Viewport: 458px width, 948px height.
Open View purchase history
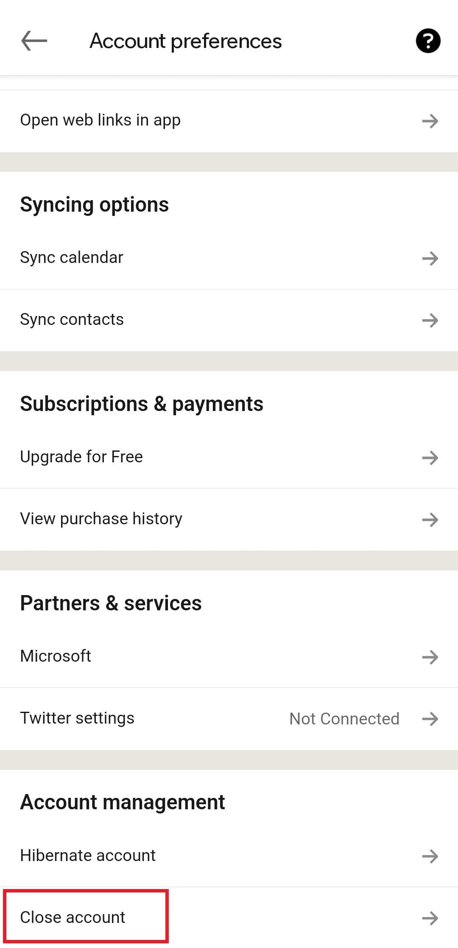tap(101, 519)
